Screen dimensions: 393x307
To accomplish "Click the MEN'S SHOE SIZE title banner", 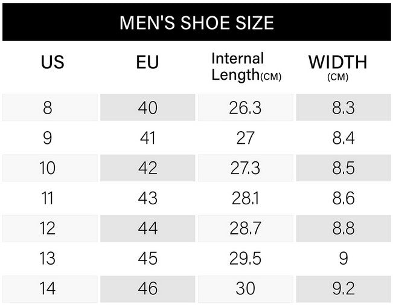I will [x=197, y=22].
